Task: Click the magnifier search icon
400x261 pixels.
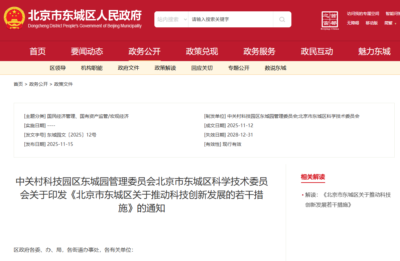Action: point(282,19)
